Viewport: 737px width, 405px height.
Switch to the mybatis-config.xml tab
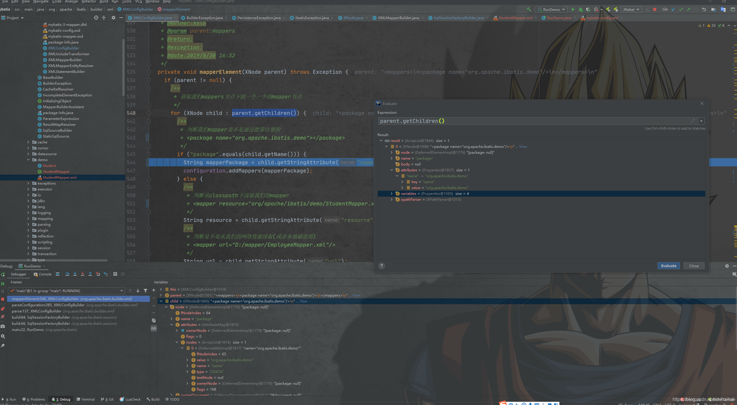click(x=602, y=18)
